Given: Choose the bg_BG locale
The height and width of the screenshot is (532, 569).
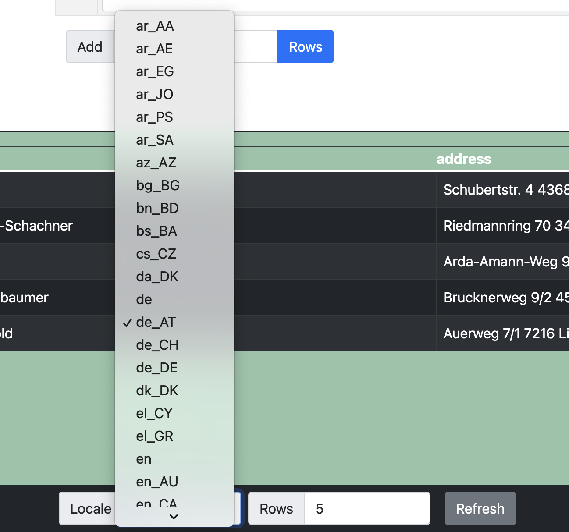Looking at the screenshot, I should pyautogui.click(x=158, y=186).
